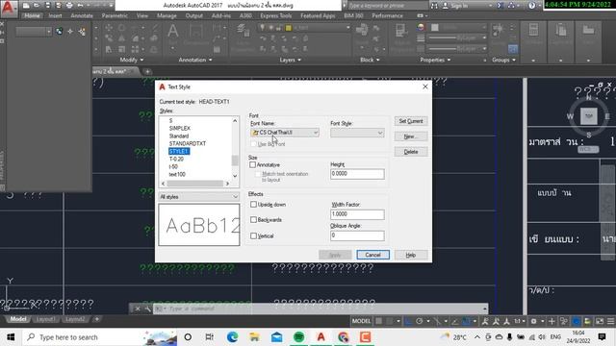616x346 pixels.
Task: Open the Font Name dropdown
Action: [285, 133]
